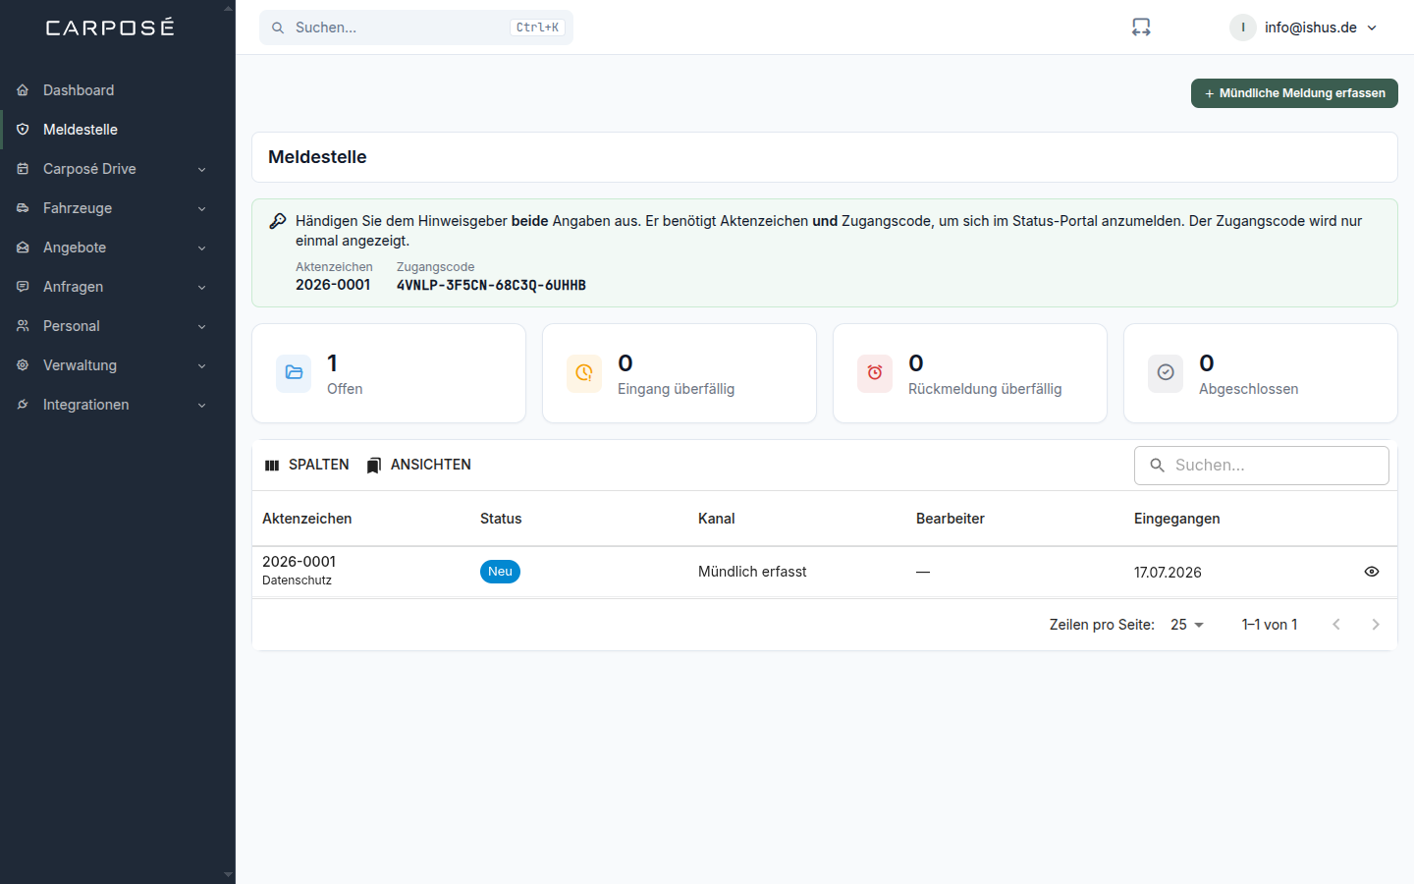Click the Rückmeldung überfällig alarm icon
1414x884 pixels.
875,373
